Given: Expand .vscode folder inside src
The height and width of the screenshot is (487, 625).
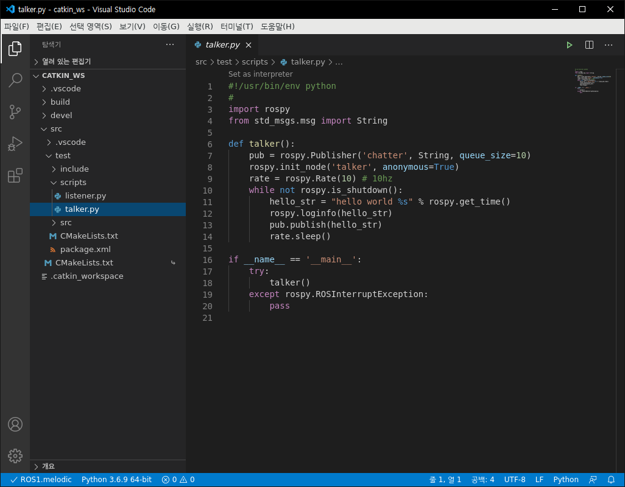Looking at the screenshot, I should click(x=108, y=142).
